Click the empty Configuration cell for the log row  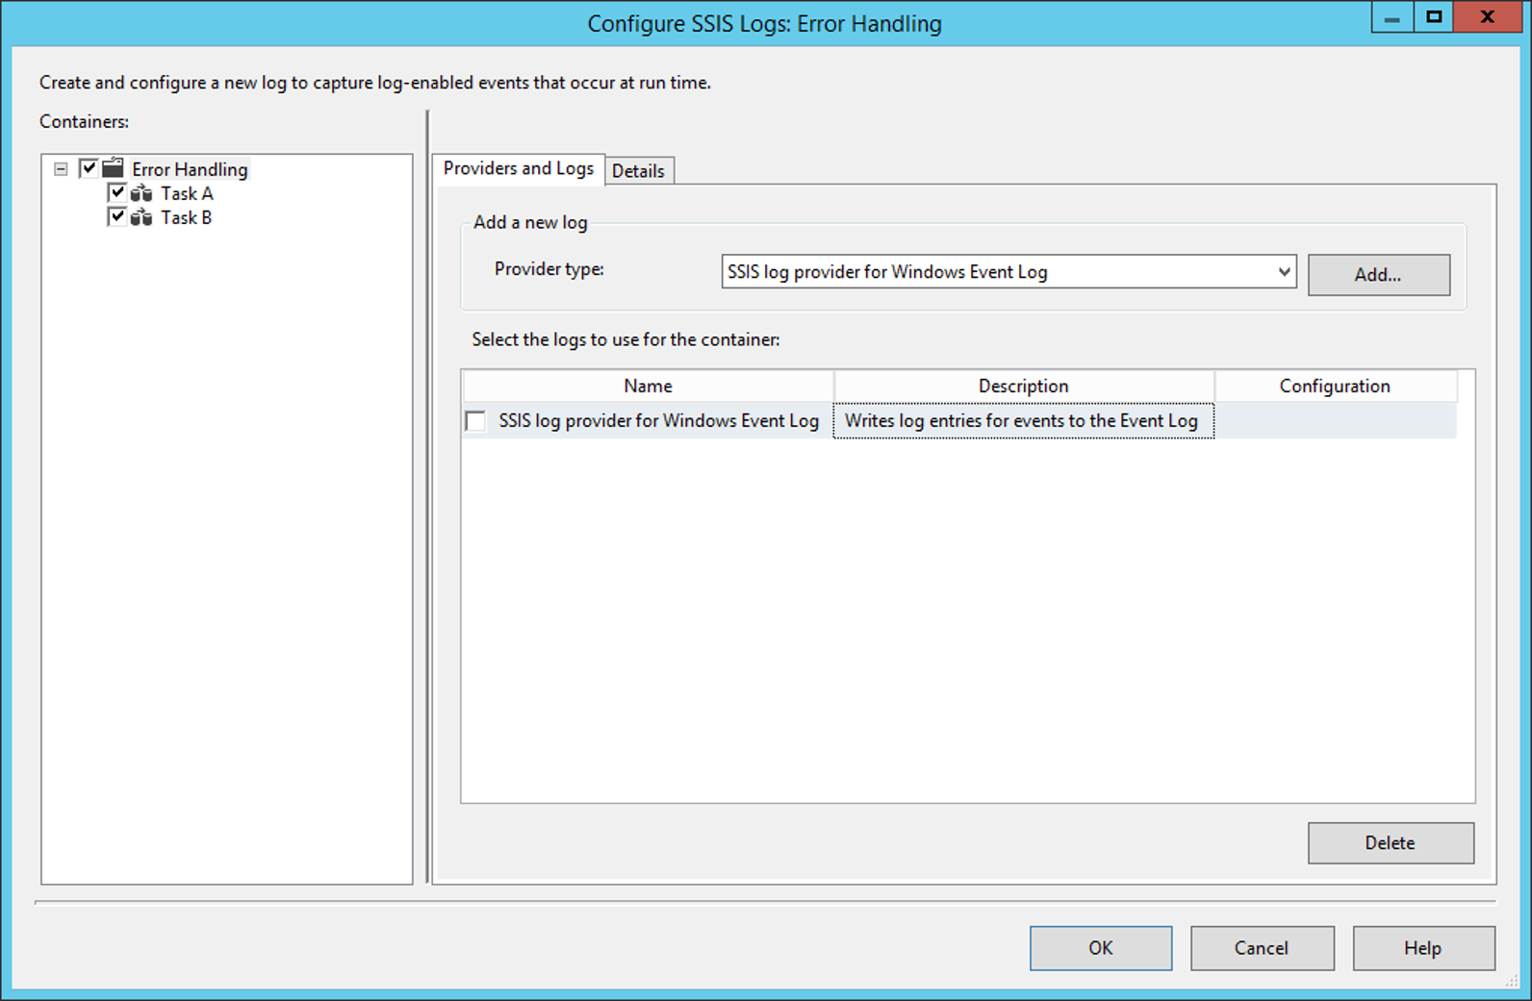point(1336,421)
